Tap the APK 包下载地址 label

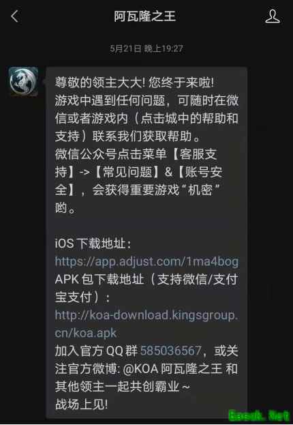(99, 280)
